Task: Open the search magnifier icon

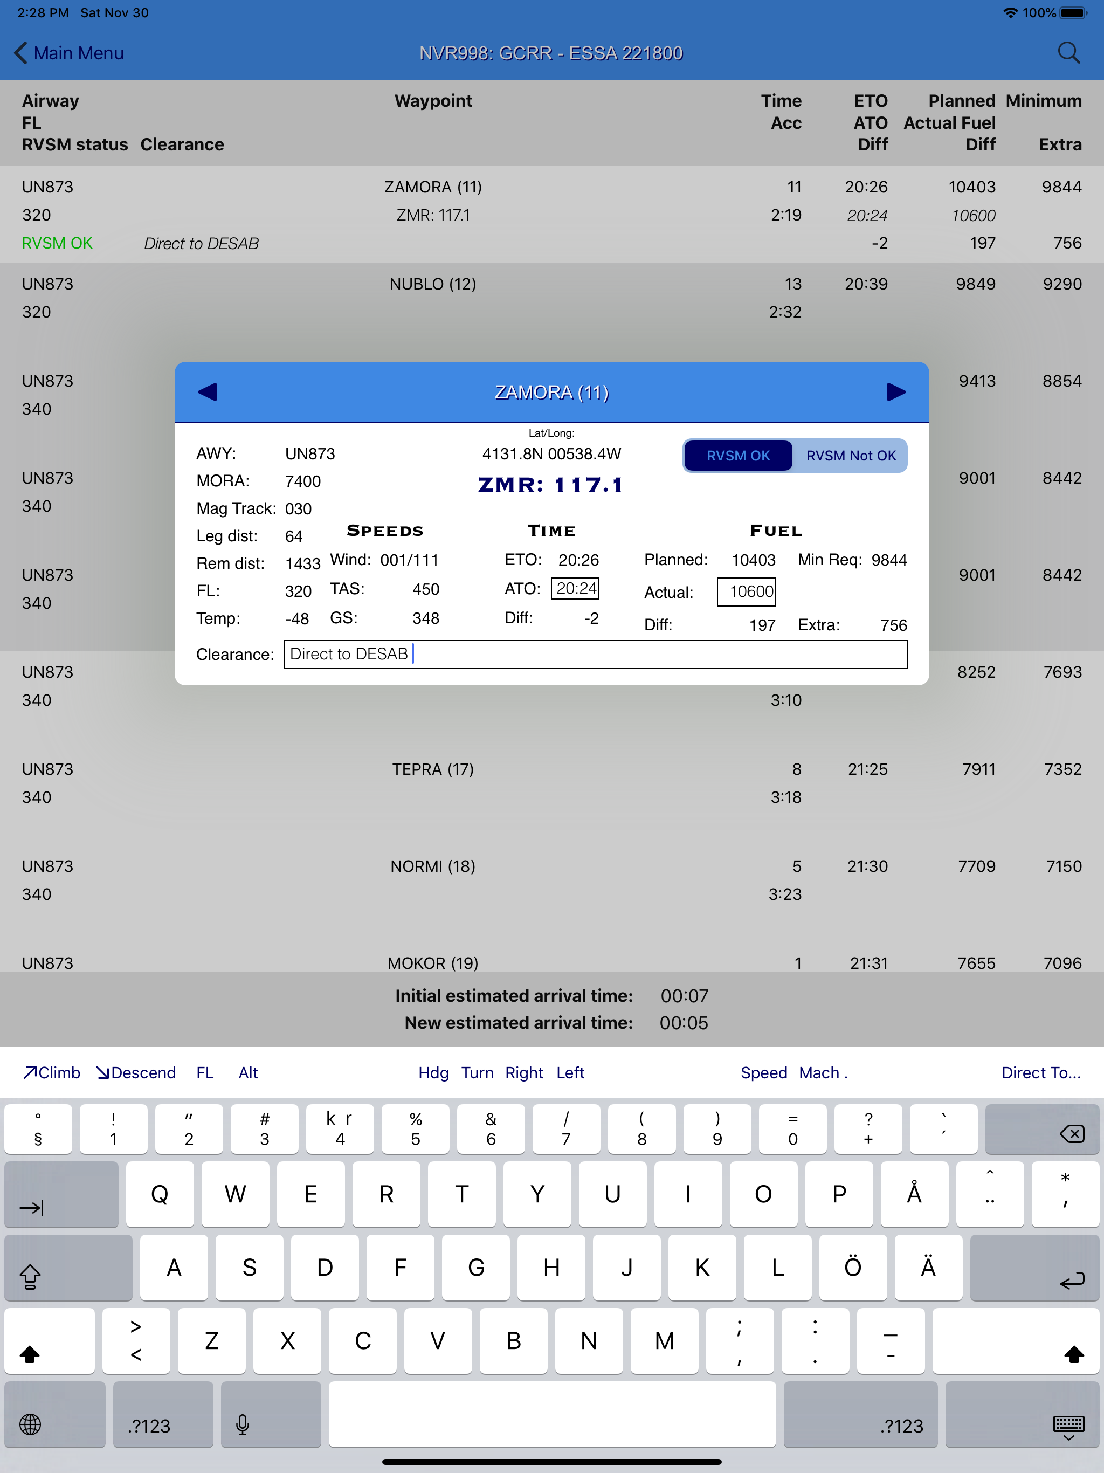Action: click(x=1069, y=53)
